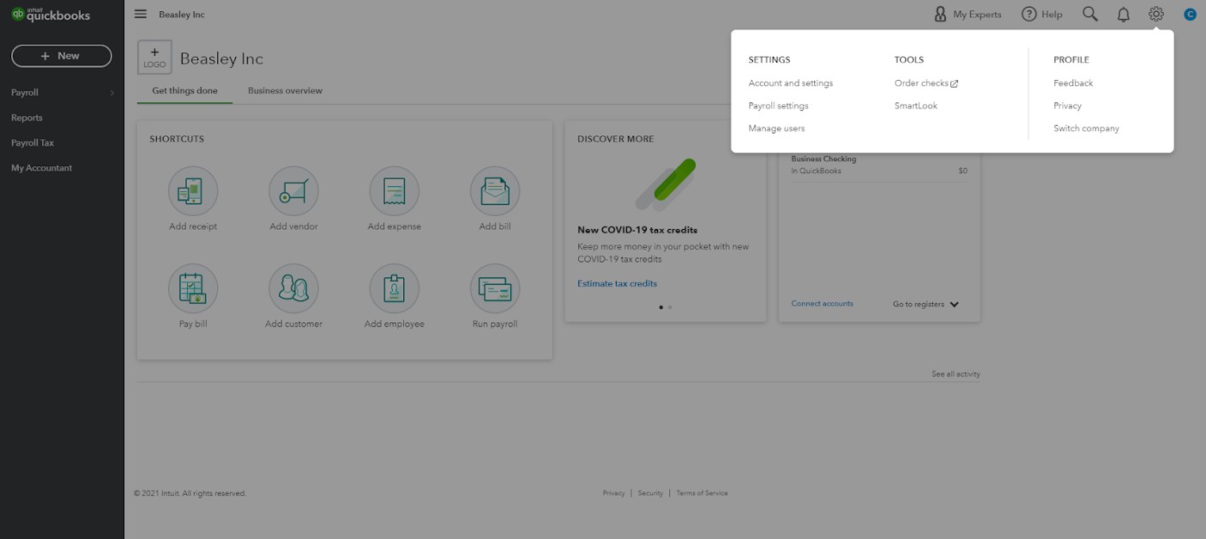
Task: Select the Add vendor shortcut icon
Action: 294,190
